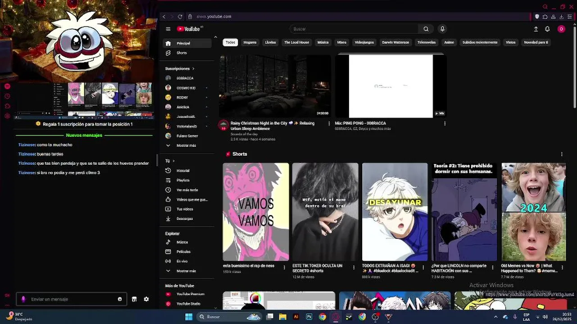Open options for ESTE TIK TOKER short

pyautogui.click(x=354, y=267)
